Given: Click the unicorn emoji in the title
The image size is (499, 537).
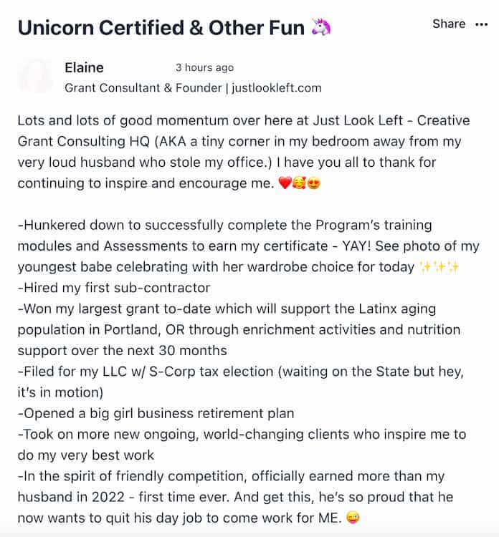Looking at the screenshot, I should (x=321, y=27).
